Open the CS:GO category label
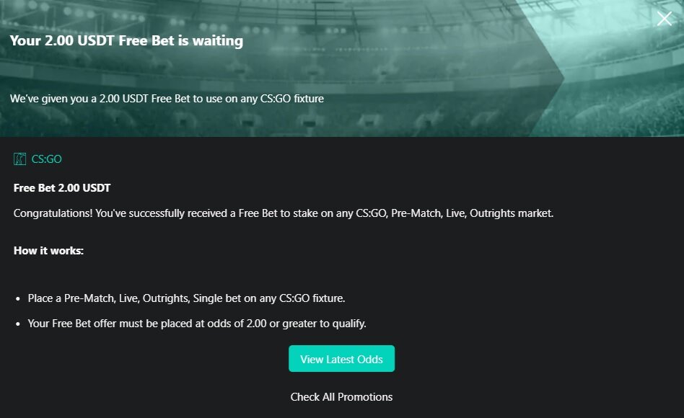The height and width of the screenshot is (418, 684). coord(47,159)
